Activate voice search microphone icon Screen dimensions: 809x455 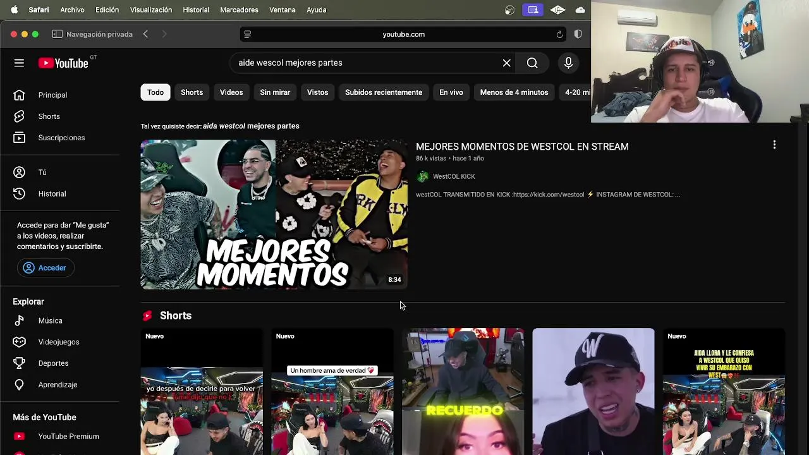[x=568, y=63]
